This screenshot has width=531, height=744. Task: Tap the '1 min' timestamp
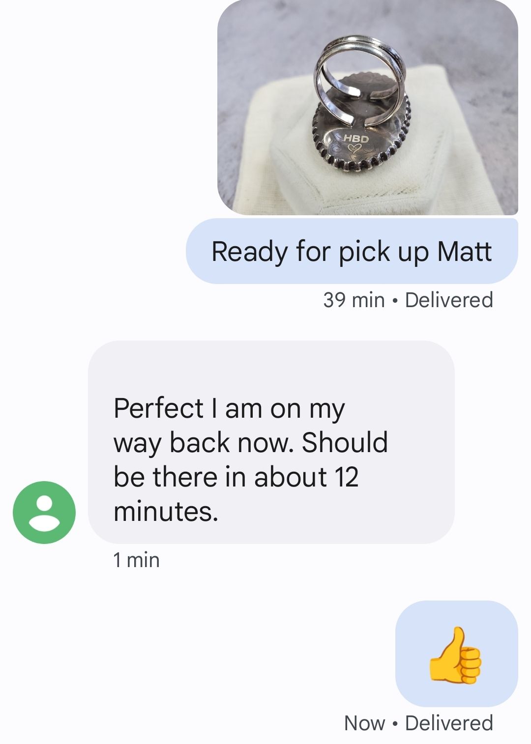click(x=136, y=560)
